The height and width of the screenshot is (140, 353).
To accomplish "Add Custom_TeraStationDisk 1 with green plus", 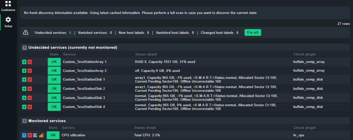I will (24, 80).
